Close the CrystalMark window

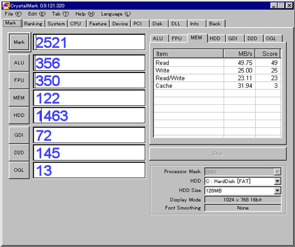289,5
